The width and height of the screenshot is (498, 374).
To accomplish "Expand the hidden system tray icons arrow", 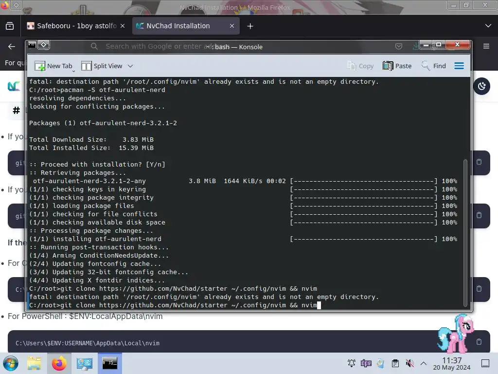I will click(x=424, y=363).
